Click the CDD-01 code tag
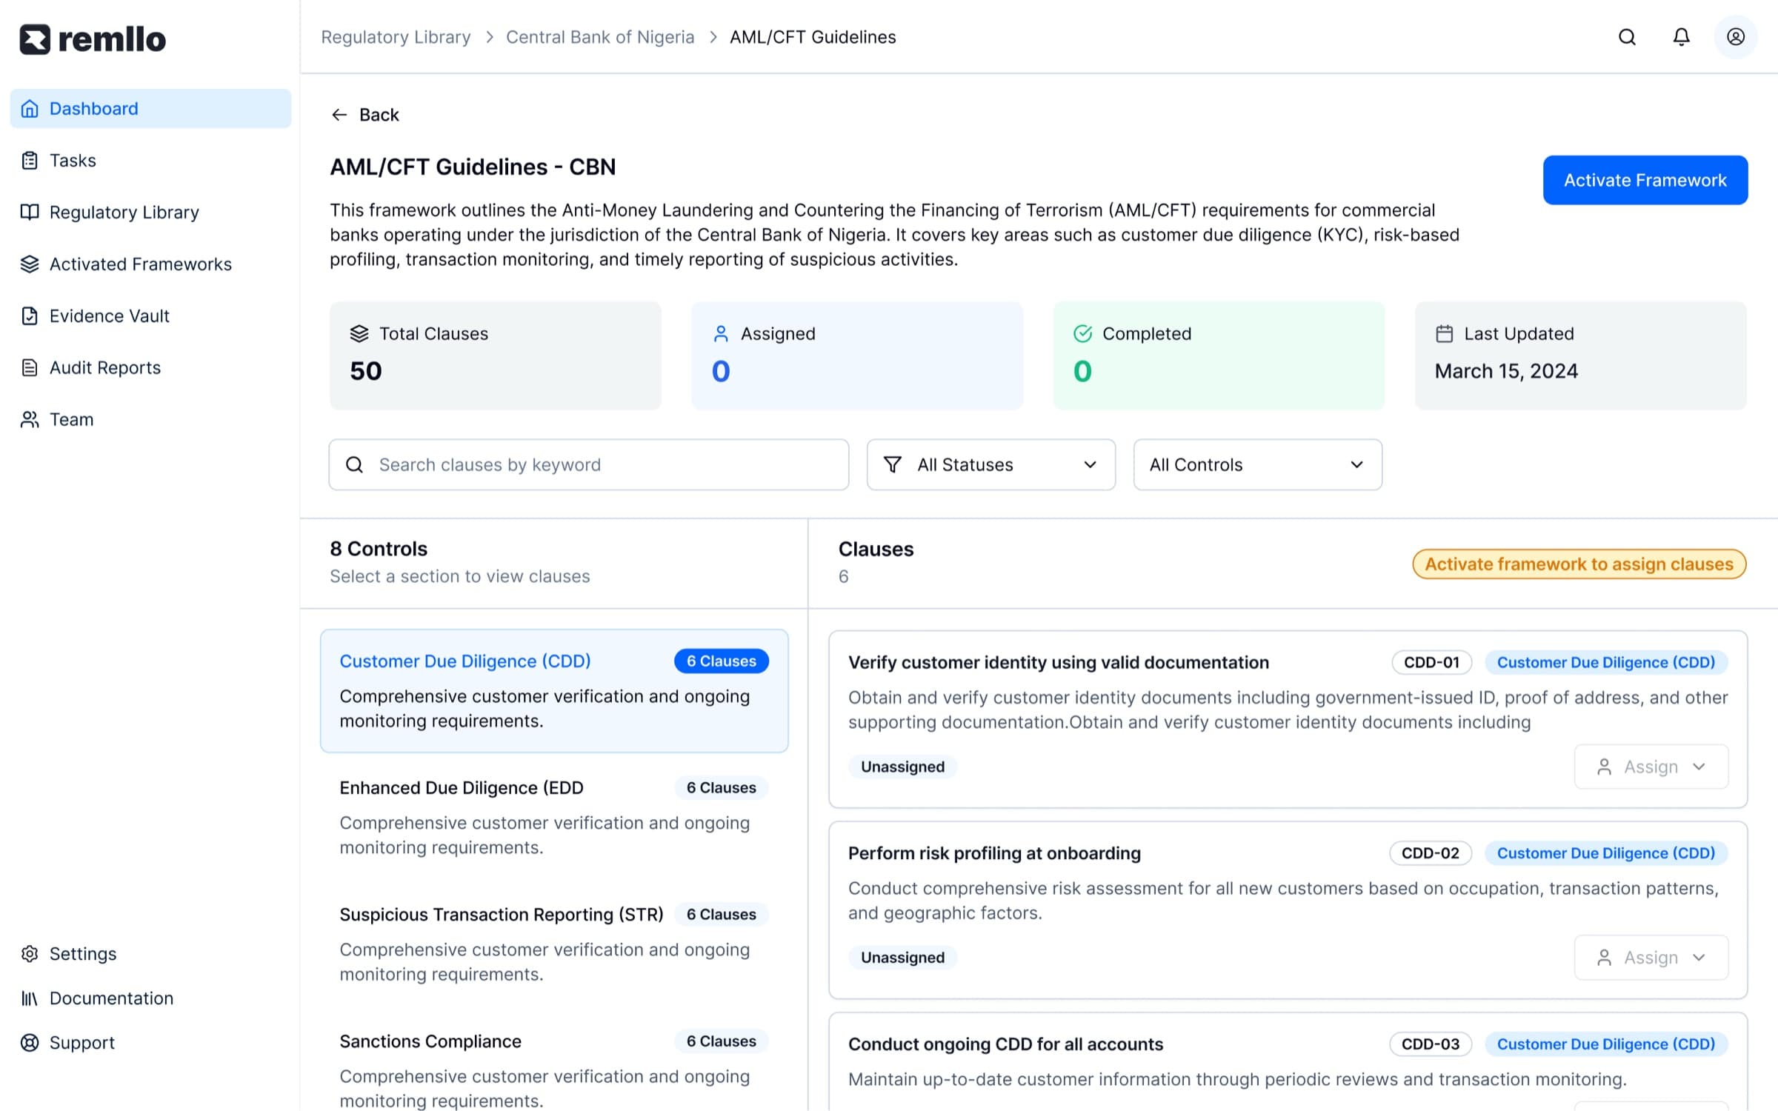 1432,663
